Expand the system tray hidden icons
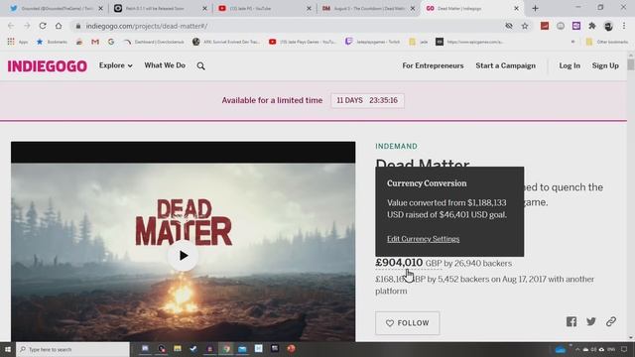 point(577,349)
